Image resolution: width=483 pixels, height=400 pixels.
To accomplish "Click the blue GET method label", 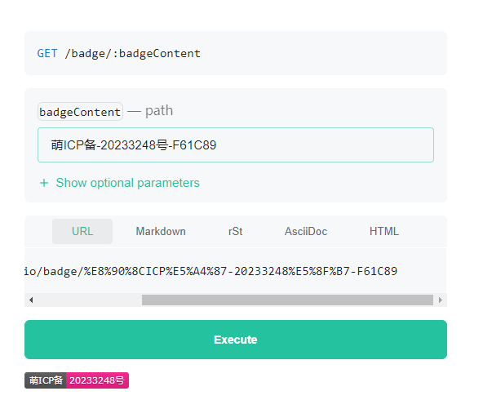I will click(x=47, y=53).
